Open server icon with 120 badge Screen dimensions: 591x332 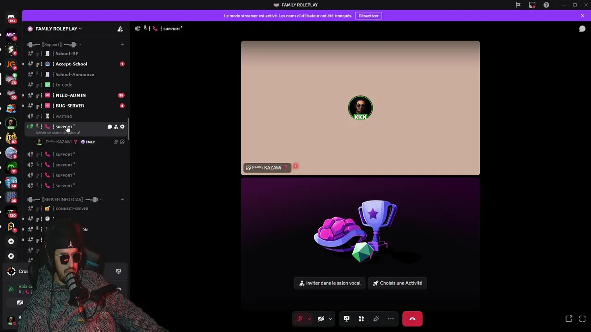click(x=11, y=212)
